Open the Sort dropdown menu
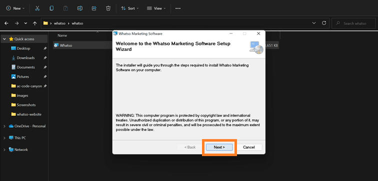Viewport: 378px width, 181px height. tap(130, 8)
